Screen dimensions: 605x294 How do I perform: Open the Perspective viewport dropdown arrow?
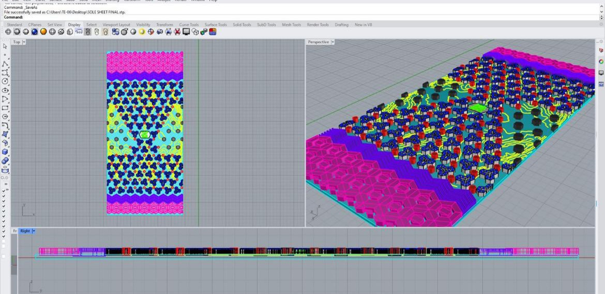point(333,42)
